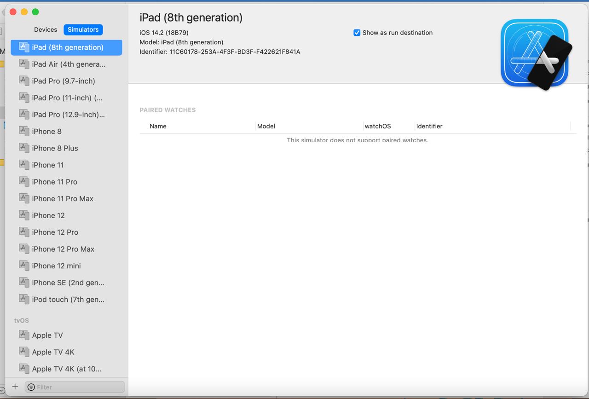The height and width of the screenshot is (399, 589).
Task: Pick the iPhone 11 Pro Max simulator
Action: click(66, 198)
